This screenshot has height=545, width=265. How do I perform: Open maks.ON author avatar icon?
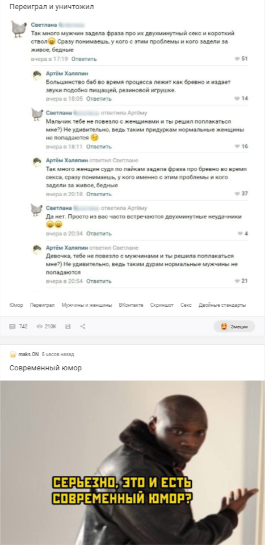13,354
